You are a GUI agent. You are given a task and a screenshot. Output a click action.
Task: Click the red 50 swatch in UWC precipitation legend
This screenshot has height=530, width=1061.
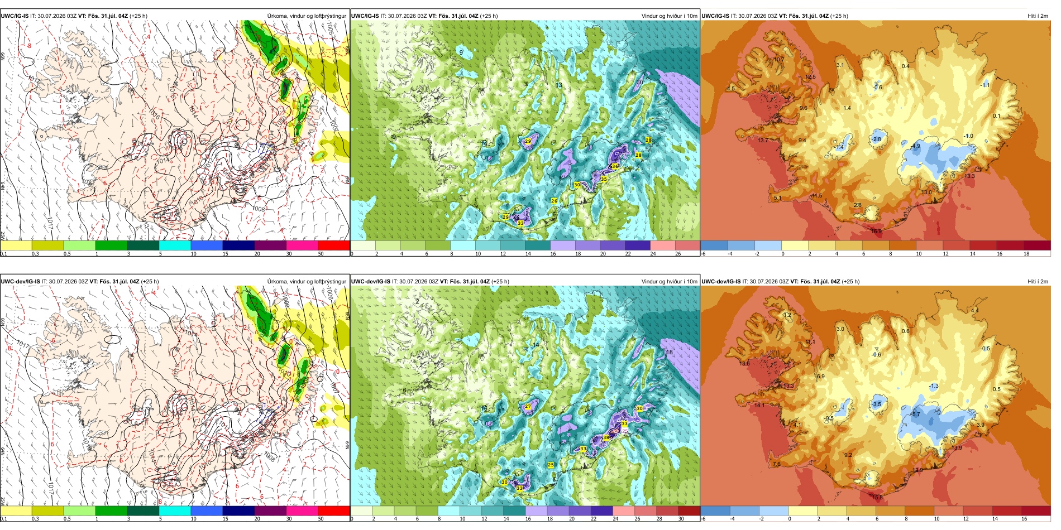tap(334, 245)
